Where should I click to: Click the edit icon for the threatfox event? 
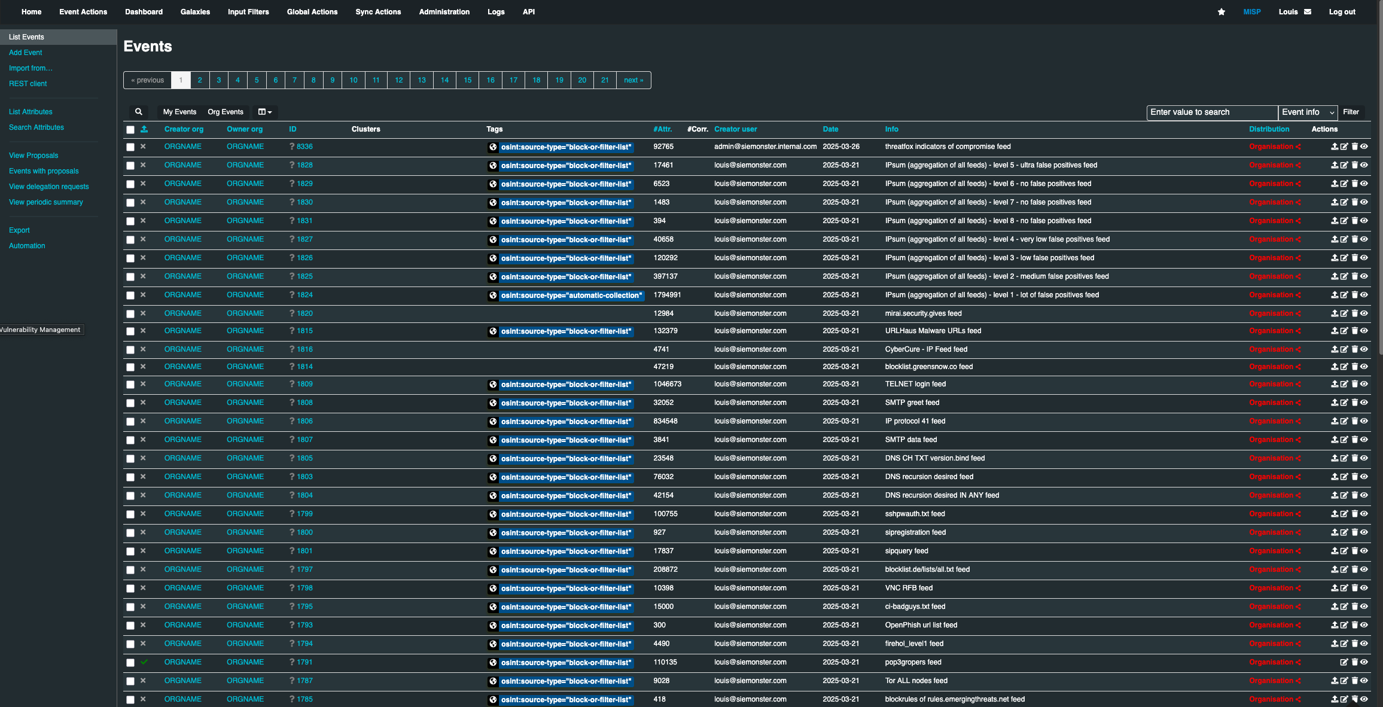coord(1344,147)
